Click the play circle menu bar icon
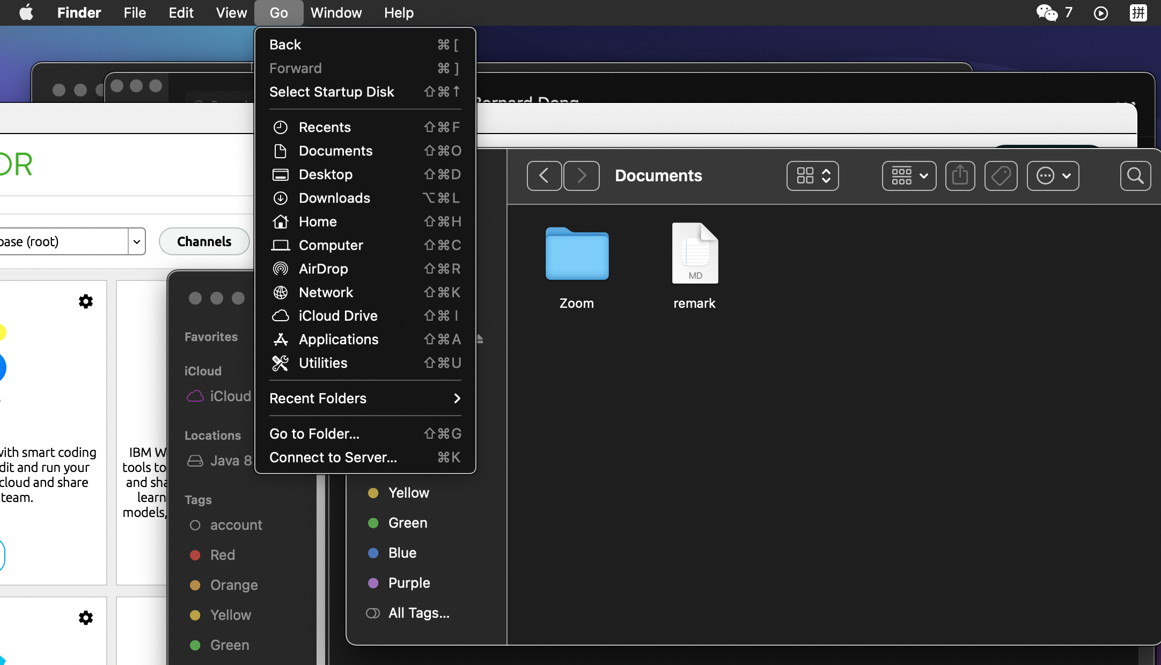The height and width of the screenshot is (665, 1161). click(x=1100, y=13)
